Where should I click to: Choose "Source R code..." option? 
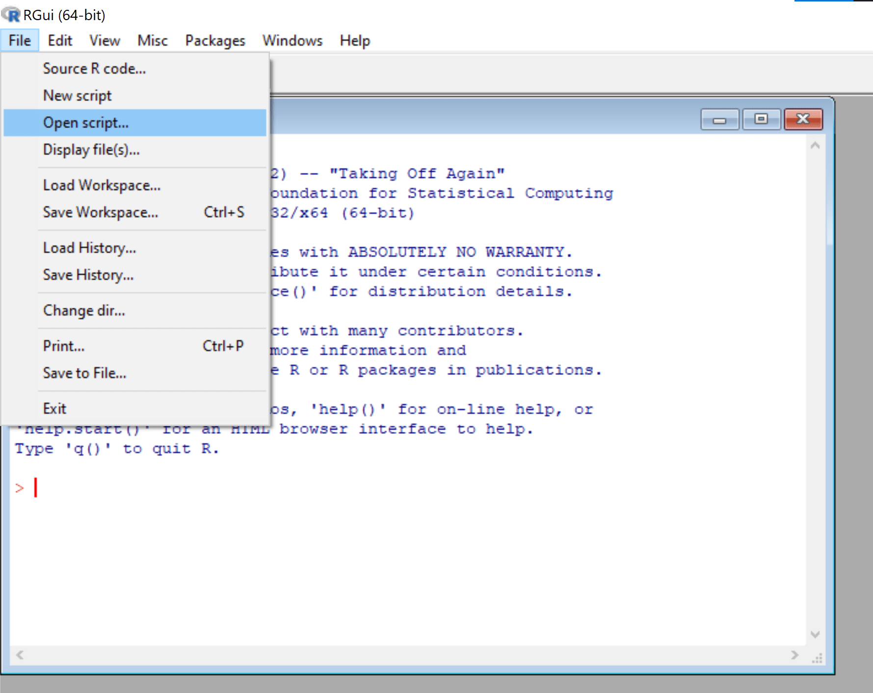94,68
